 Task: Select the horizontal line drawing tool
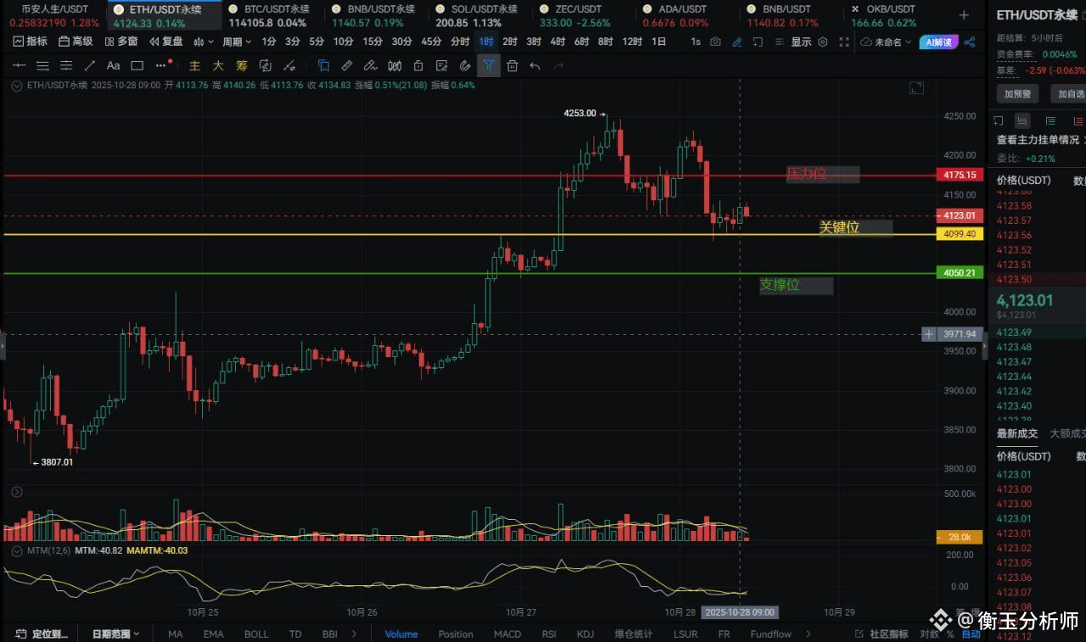(19, 65)
